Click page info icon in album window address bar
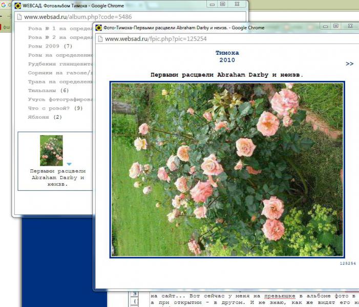359x307 pixels. 18,16
